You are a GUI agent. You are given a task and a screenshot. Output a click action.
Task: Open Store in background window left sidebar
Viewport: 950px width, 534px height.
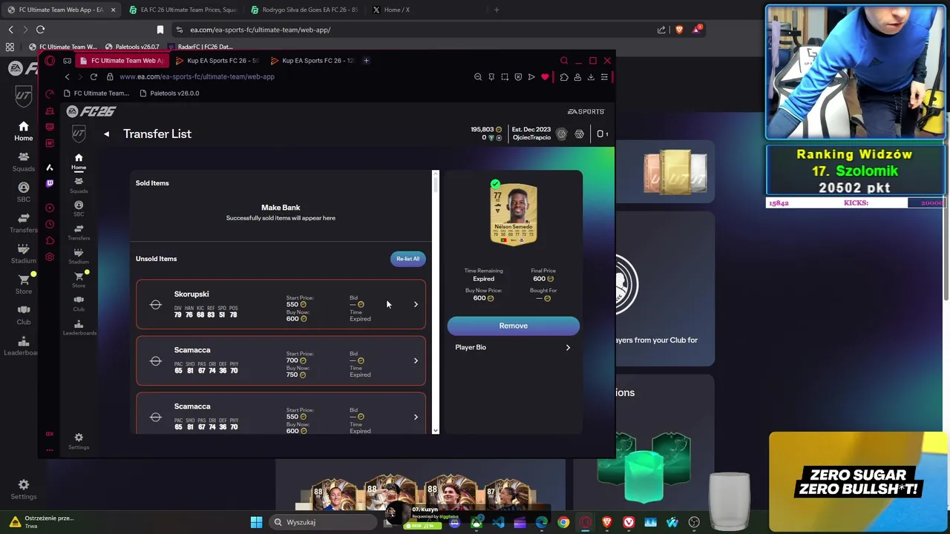point(24,284)
